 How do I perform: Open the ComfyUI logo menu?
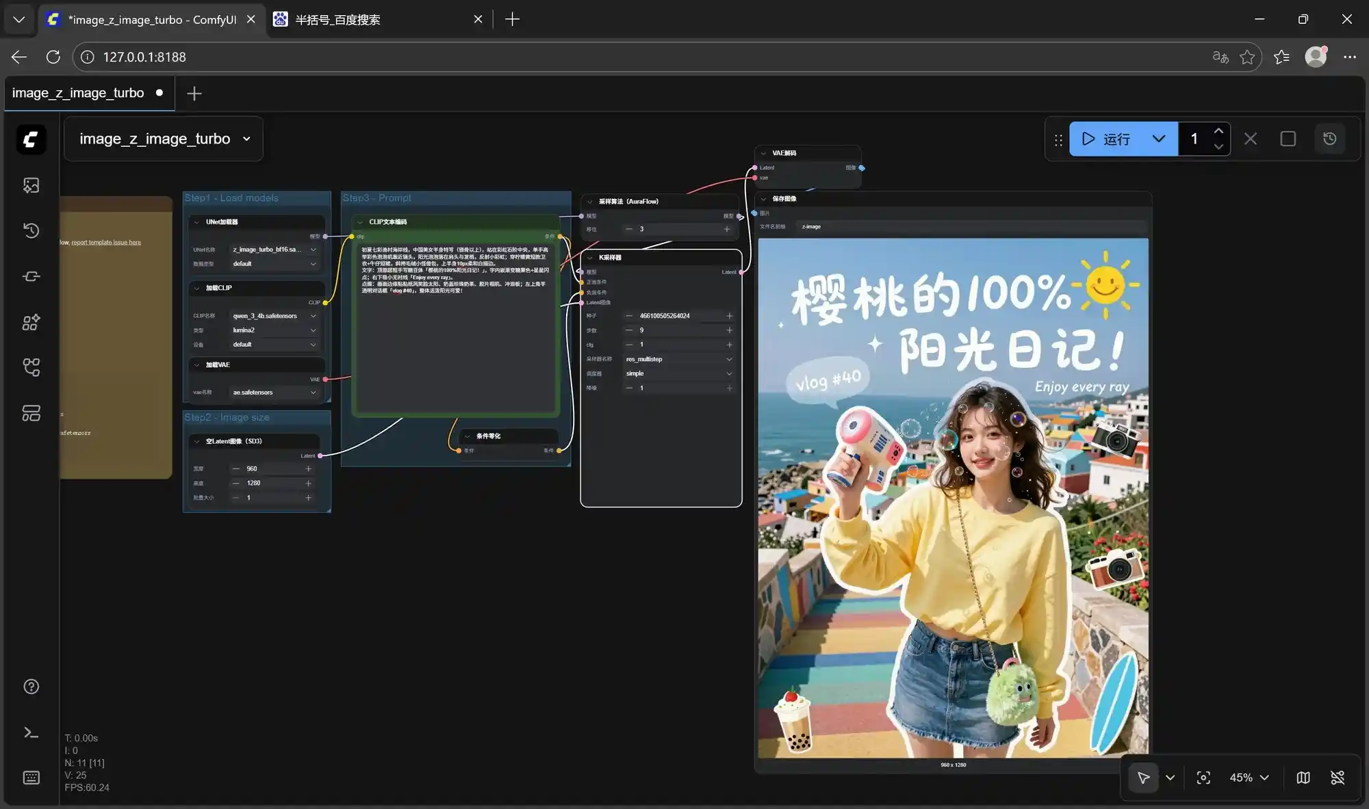coord(31,140)
